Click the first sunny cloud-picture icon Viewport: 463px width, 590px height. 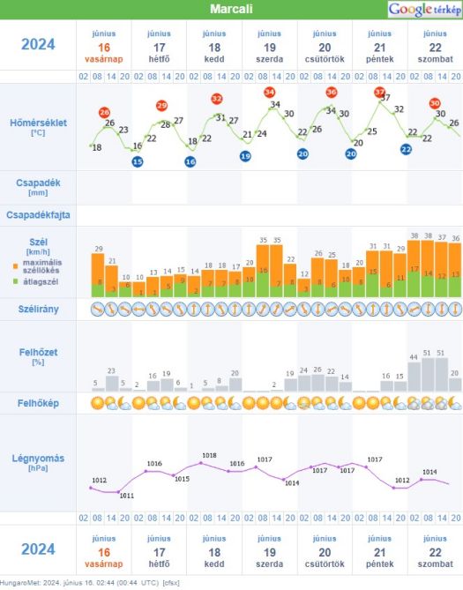point(97,403)
